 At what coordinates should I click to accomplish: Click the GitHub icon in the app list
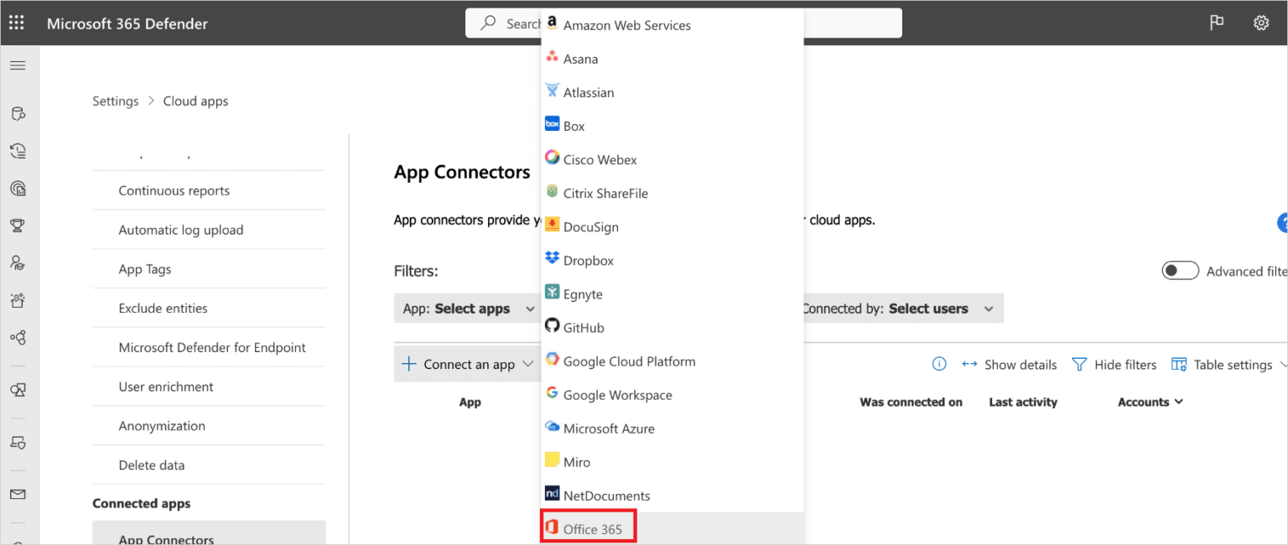553,326
